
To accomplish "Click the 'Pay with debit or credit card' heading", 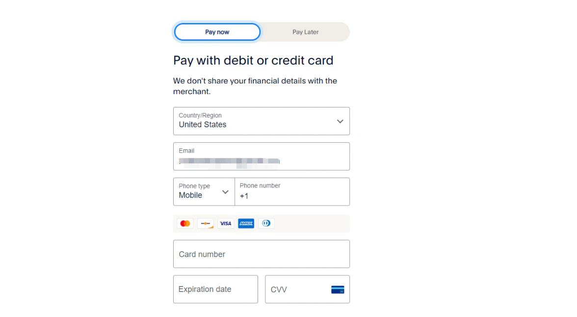I will pos(253,60).
